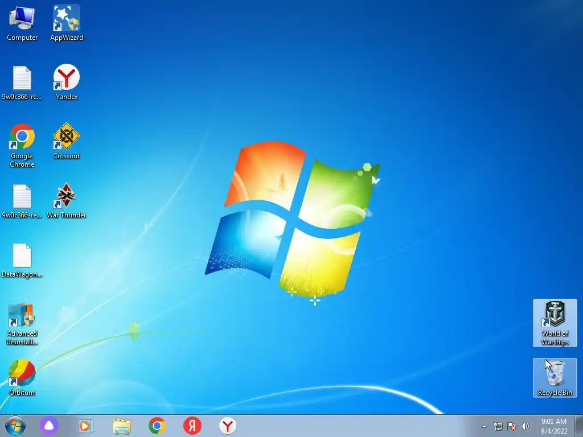This screenshot has width=583, height=437.
Task: Open the speaker volume tray icon
Action: click(525, 426)
